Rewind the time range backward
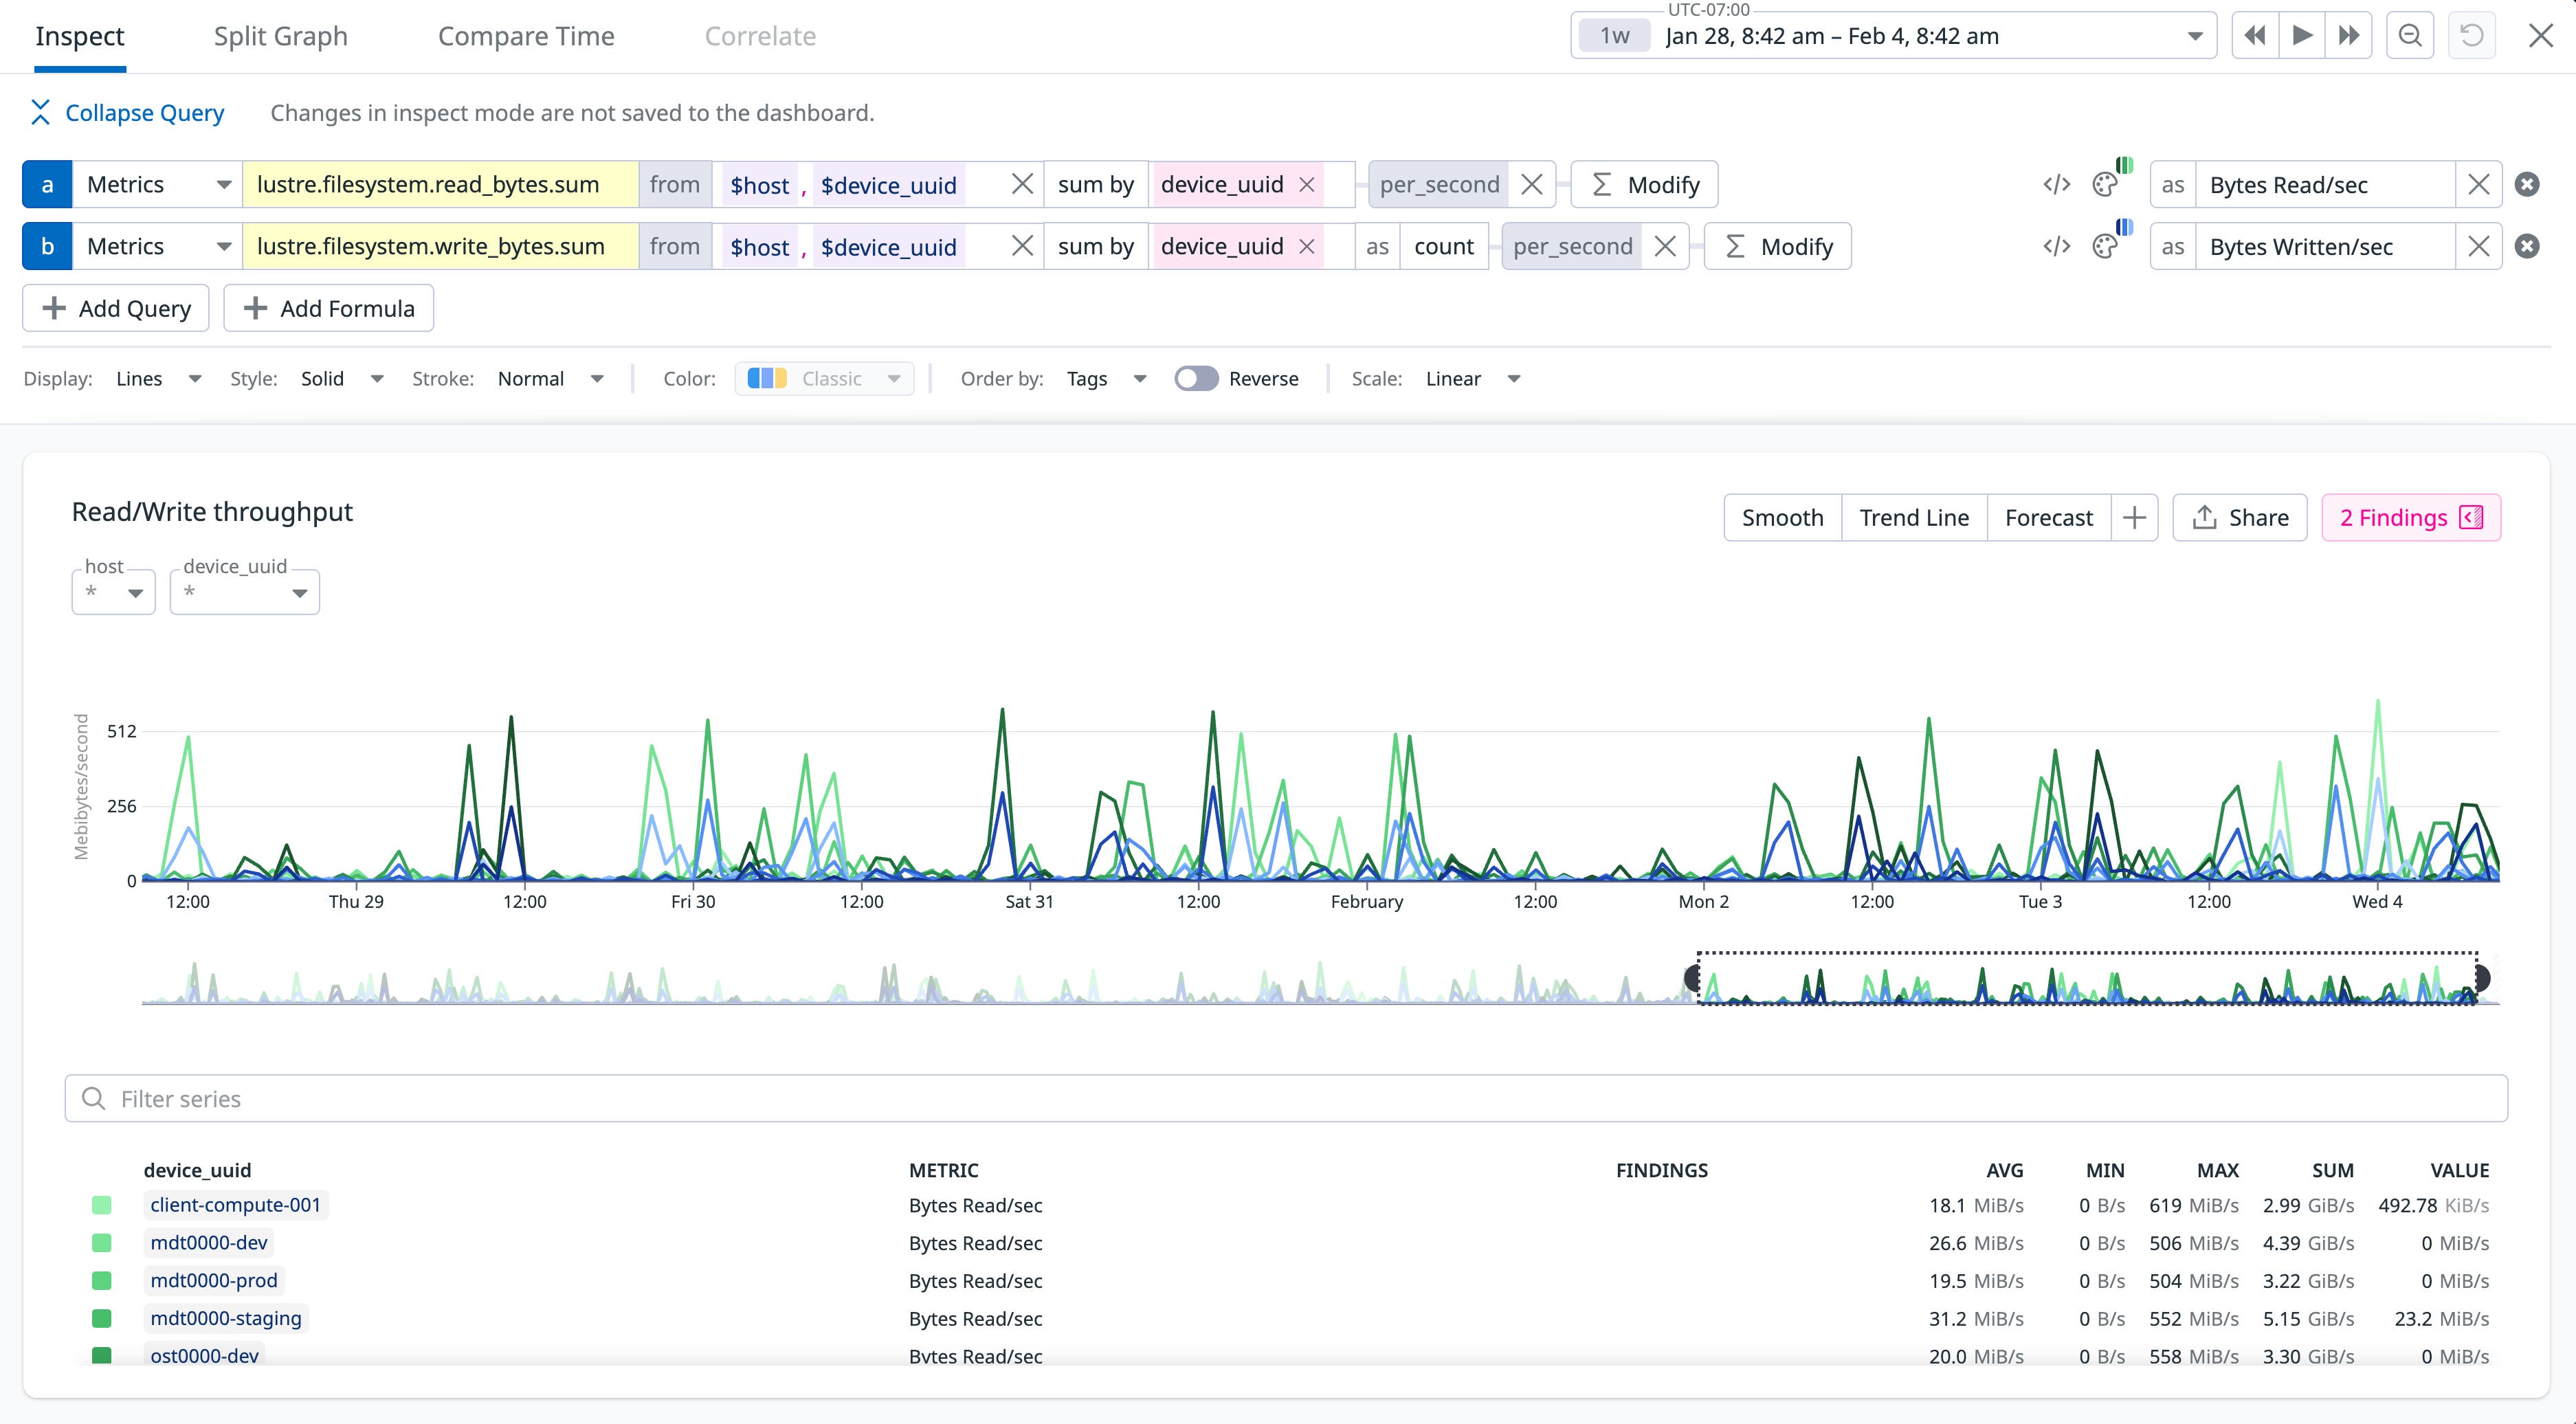The height and width of the screenshot is (1424, 2576). (x=2255, y=35)
